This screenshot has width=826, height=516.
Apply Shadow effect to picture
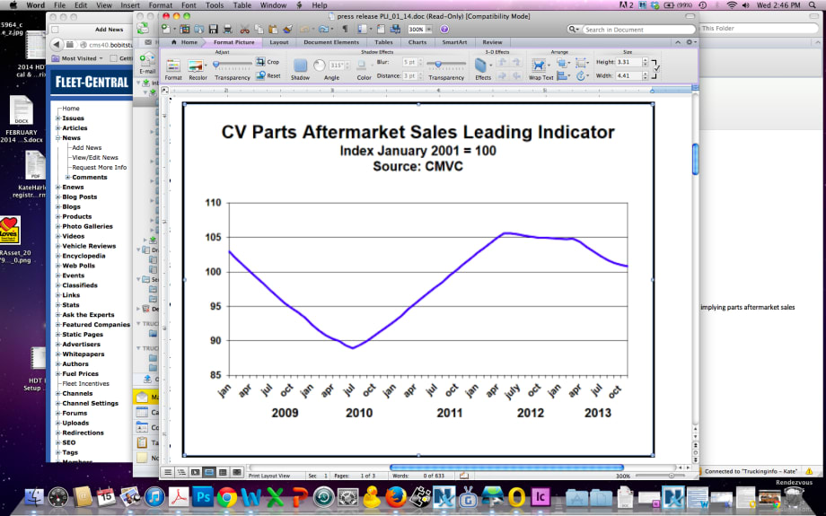click(x=300, y=66)
